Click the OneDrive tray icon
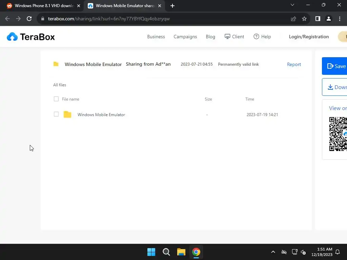 (x=284, y=252)
